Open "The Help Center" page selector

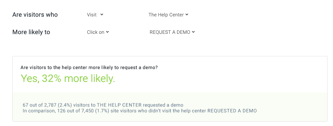point(169,15)
